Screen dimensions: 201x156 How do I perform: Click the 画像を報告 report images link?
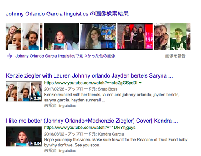(175, 56)
